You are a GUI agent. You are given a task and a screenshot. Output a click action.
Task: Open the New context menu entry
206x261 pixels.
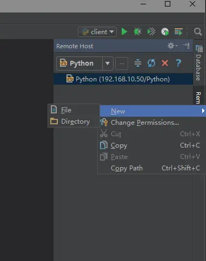(152, 111)
